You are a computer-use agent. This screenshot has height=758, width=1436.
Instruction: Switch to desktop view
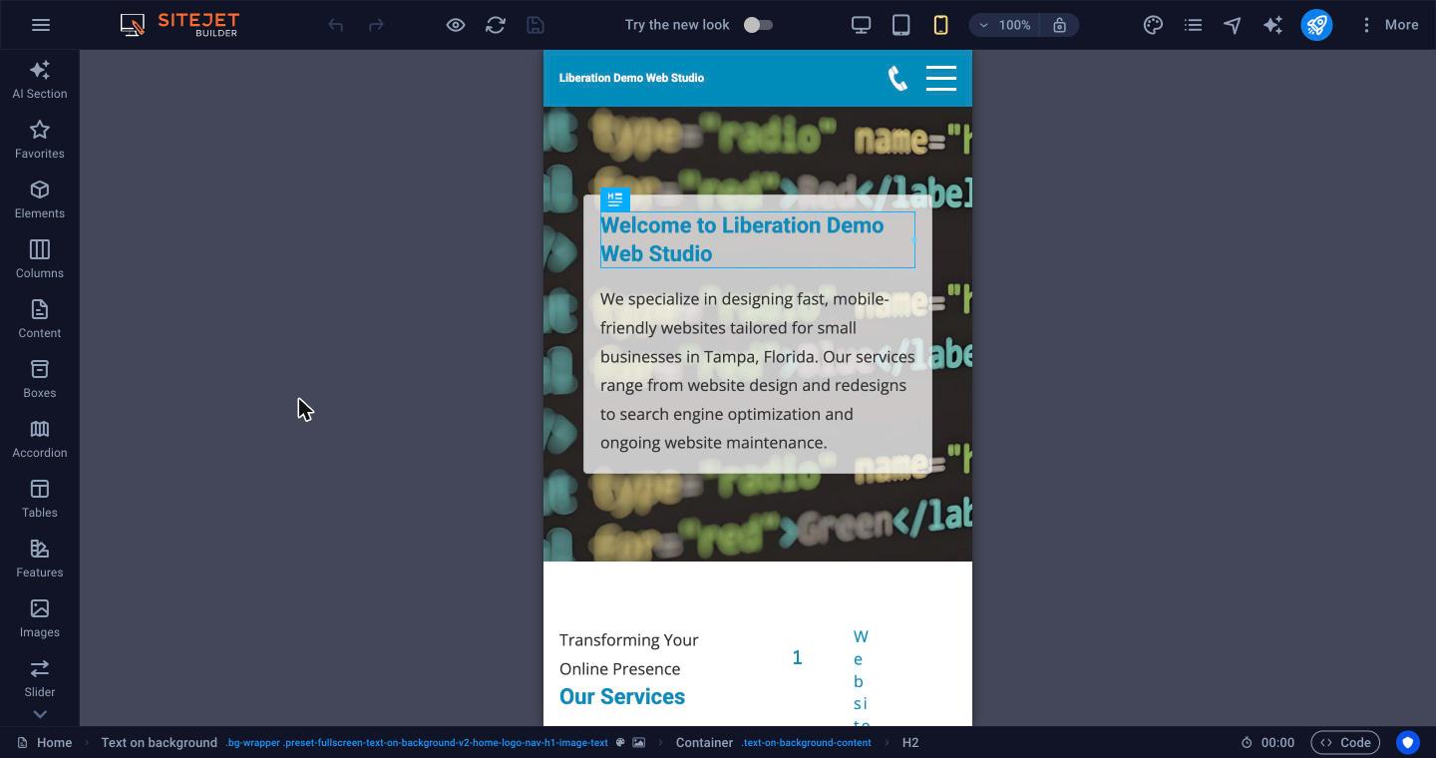(x=861, y=25)
